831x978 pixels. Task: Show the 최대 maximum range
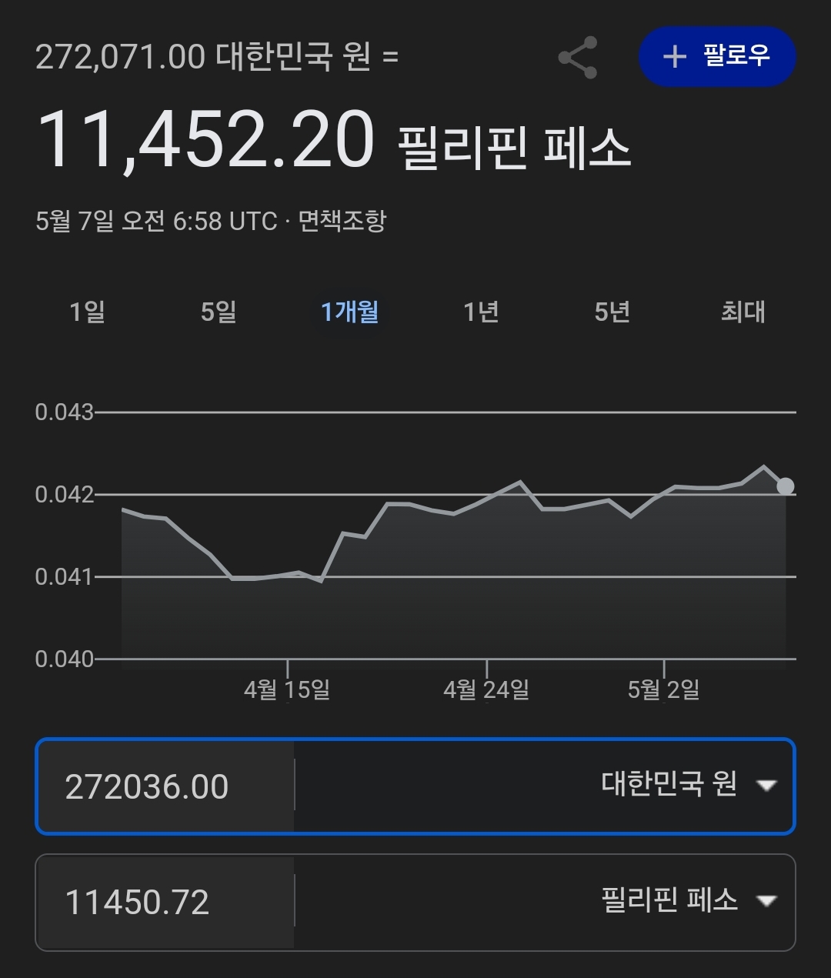(743, 312)
